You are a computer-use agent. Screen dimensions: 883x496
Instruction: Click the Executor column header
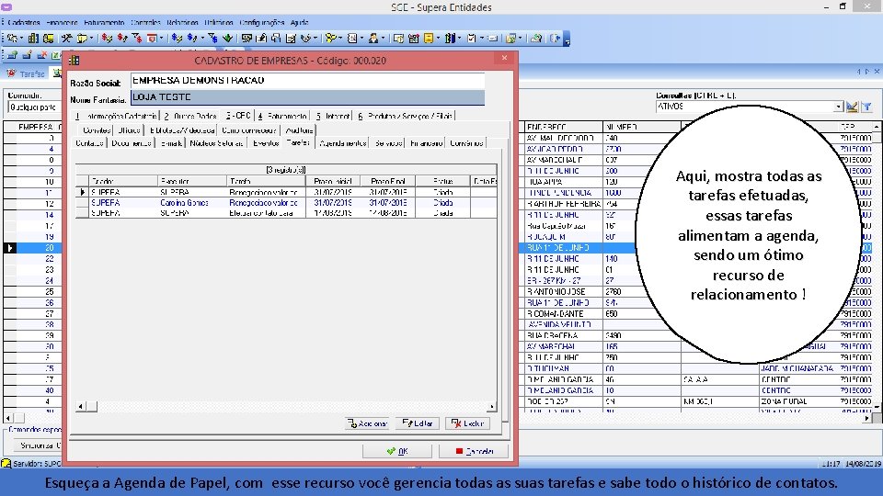[x=191, y=181]
